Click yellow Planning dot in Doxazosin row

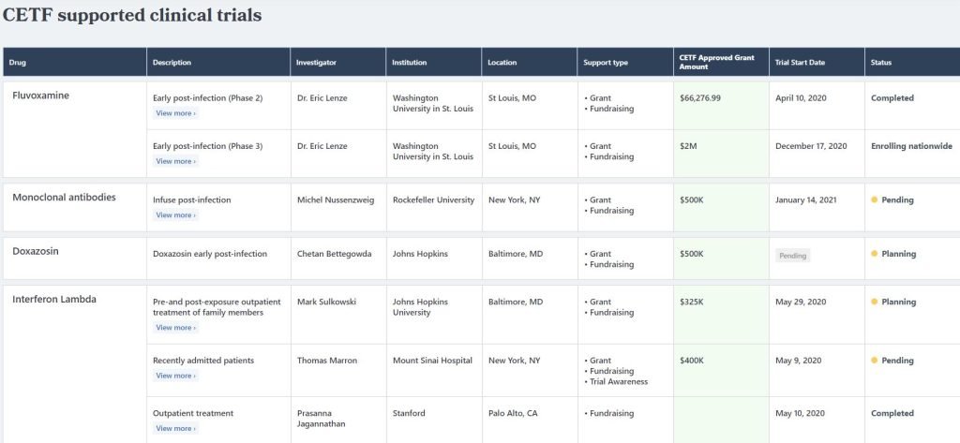[875, 254]
